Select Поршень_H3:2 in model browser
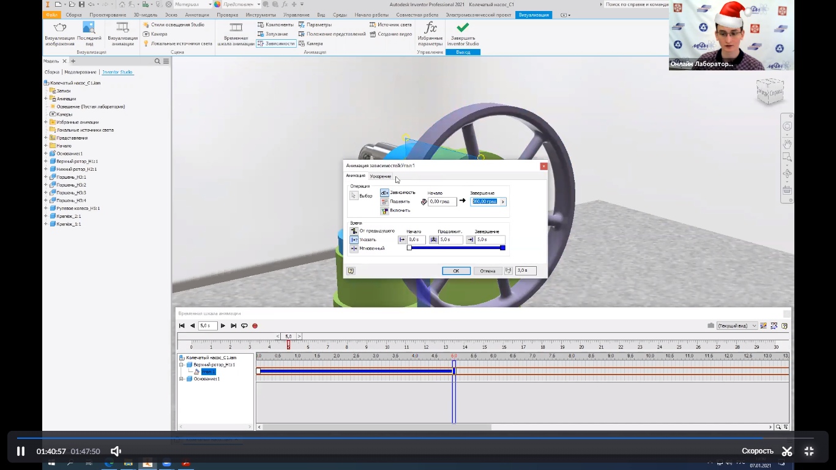Viewport: 836px width, 470px height. click(71, 185)
